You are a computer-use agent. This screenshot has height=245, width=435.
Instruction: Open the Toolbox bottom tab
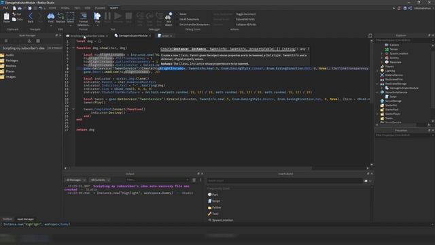7,219
